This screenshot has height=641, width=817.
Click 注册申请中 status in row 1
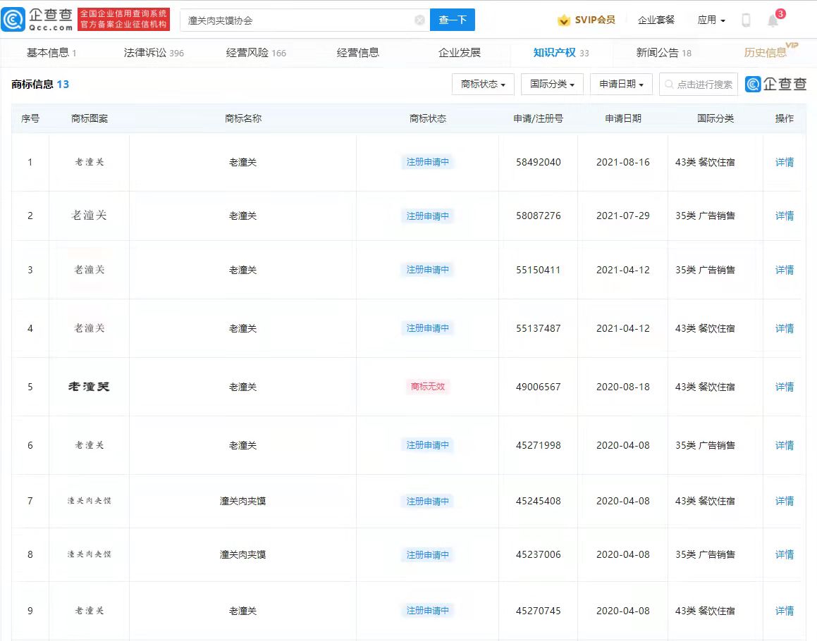[x=428, y=162]
